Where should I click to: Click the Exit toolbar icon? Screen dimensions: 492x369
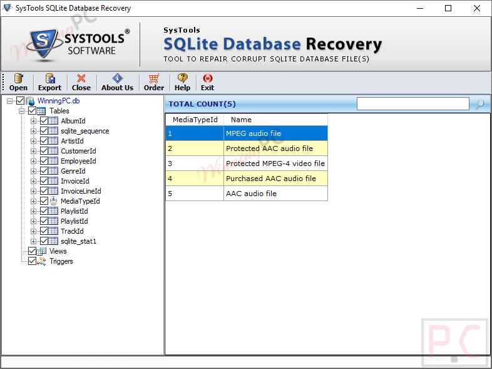coord(207,79)
